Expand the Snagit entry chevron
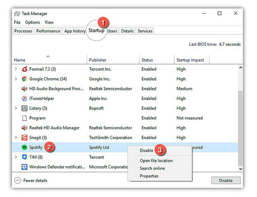Screen dimensions: 257x197 point(16,137)
